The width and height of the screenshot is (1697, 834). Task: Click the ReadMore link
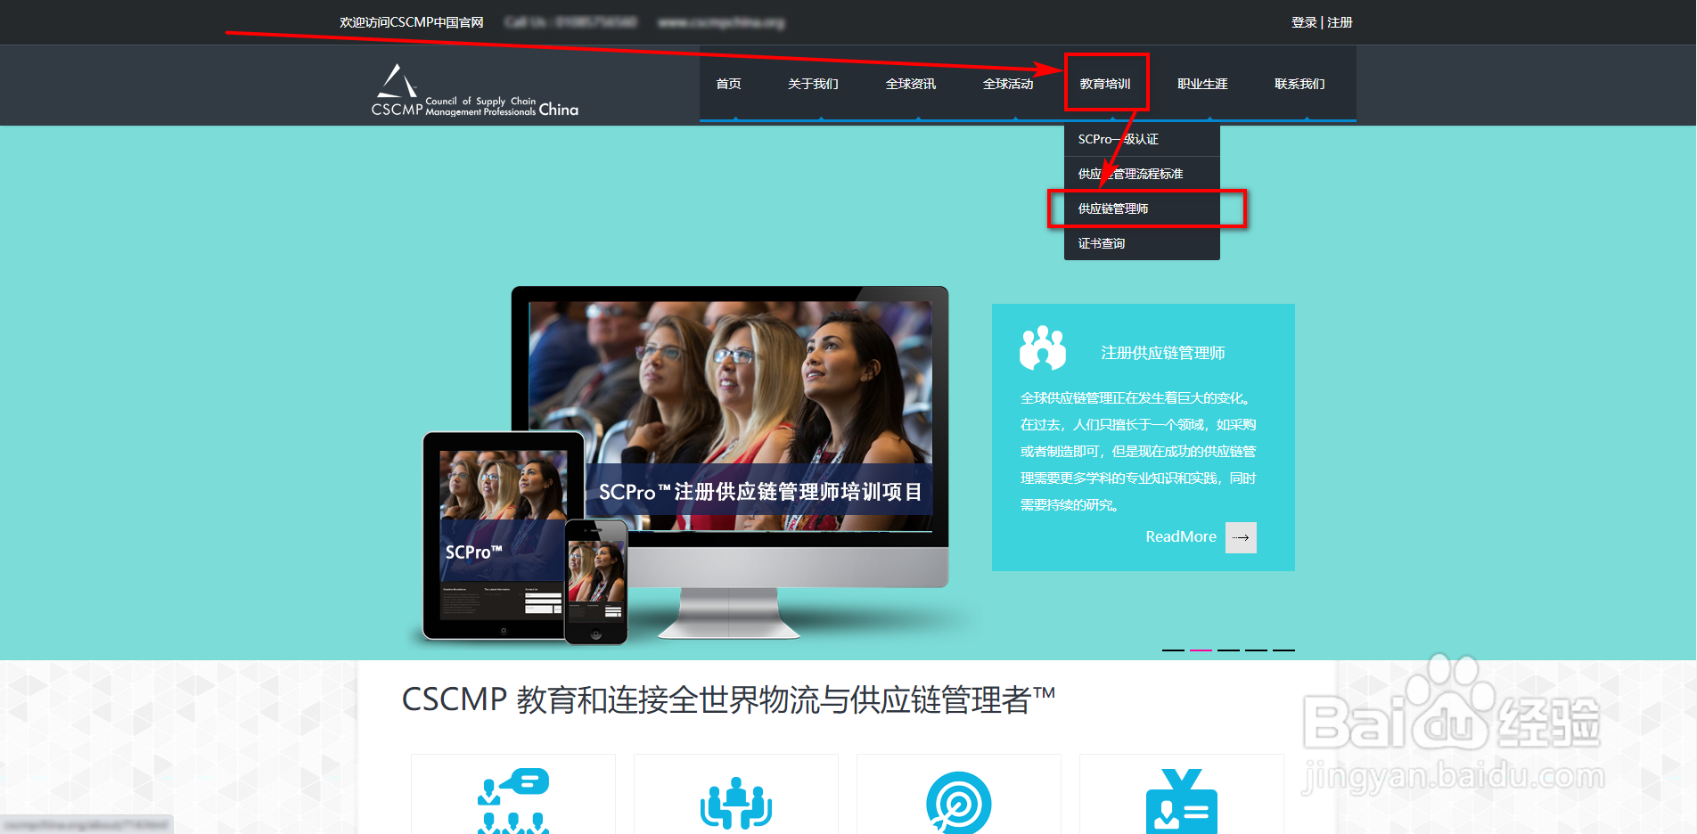point(1181,536)
